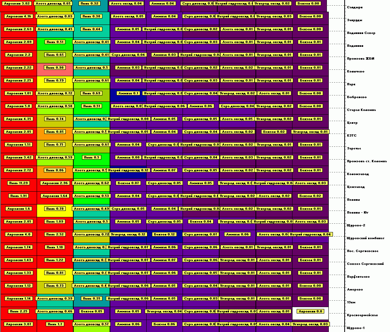The height and width of the screenshot is (332, 390).
Task: Click the 'Акролеин 1.64' label
Action: (x=55, y=196)
